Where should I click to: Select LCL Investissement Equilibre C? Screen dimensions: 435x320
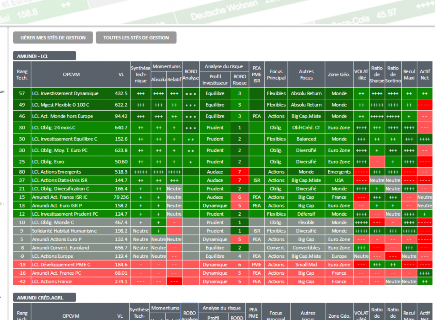[65, 139]
